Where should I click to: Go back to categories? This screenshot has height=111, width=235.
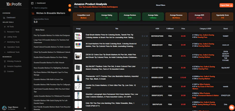click(40, 8)
